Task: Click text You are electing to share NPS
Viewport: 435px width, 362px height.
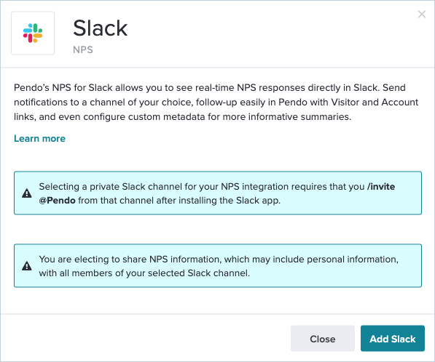Action: pos(103,260)
